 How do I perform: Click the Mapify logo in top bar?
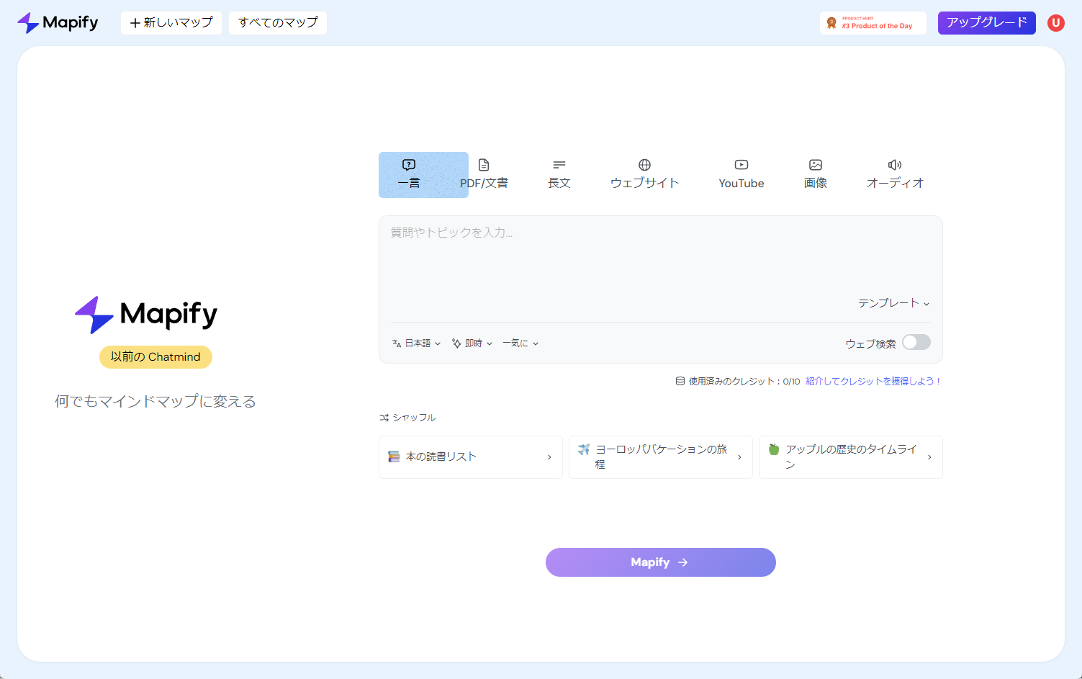click(58, 23)
